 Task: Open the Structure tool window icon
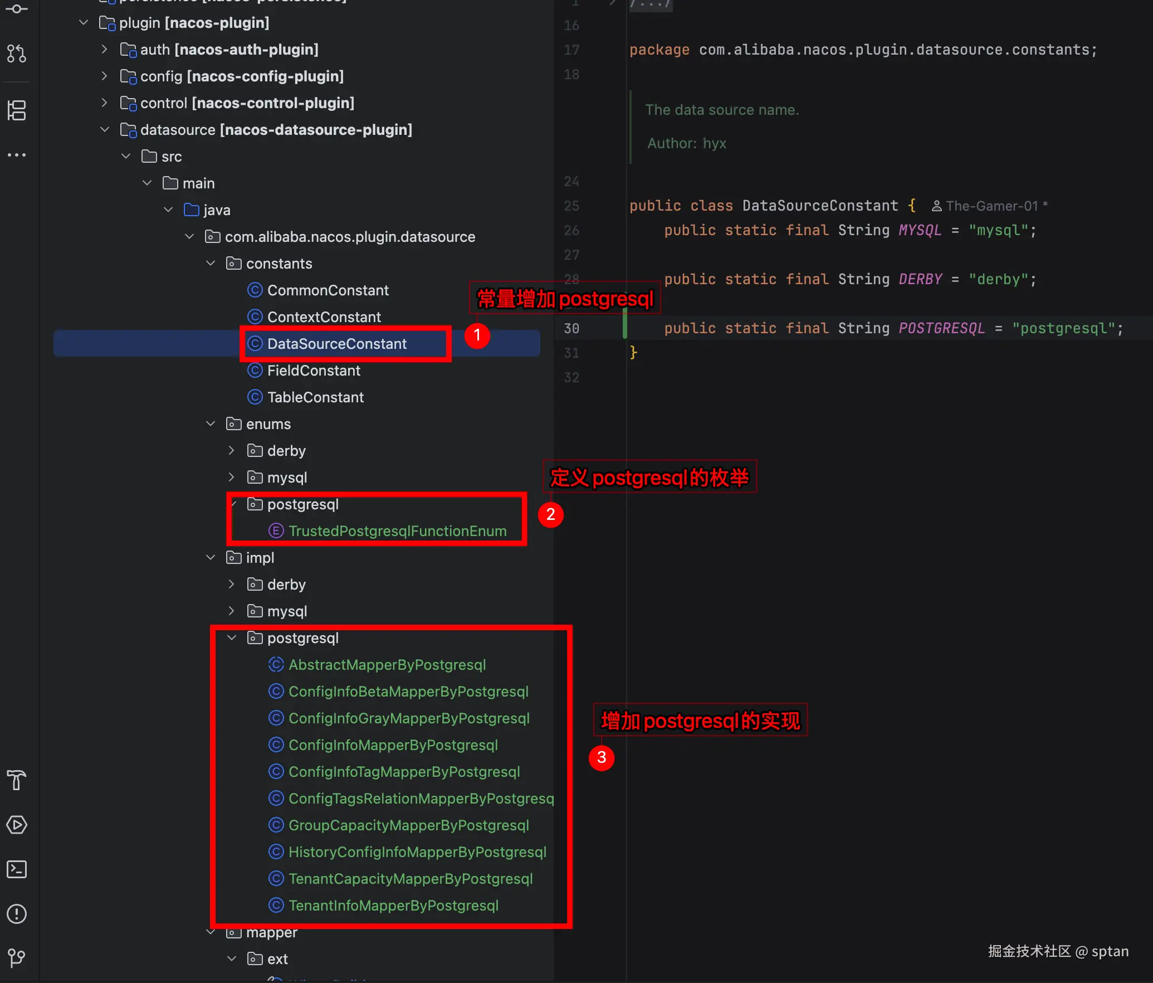[x=17, y=110]
